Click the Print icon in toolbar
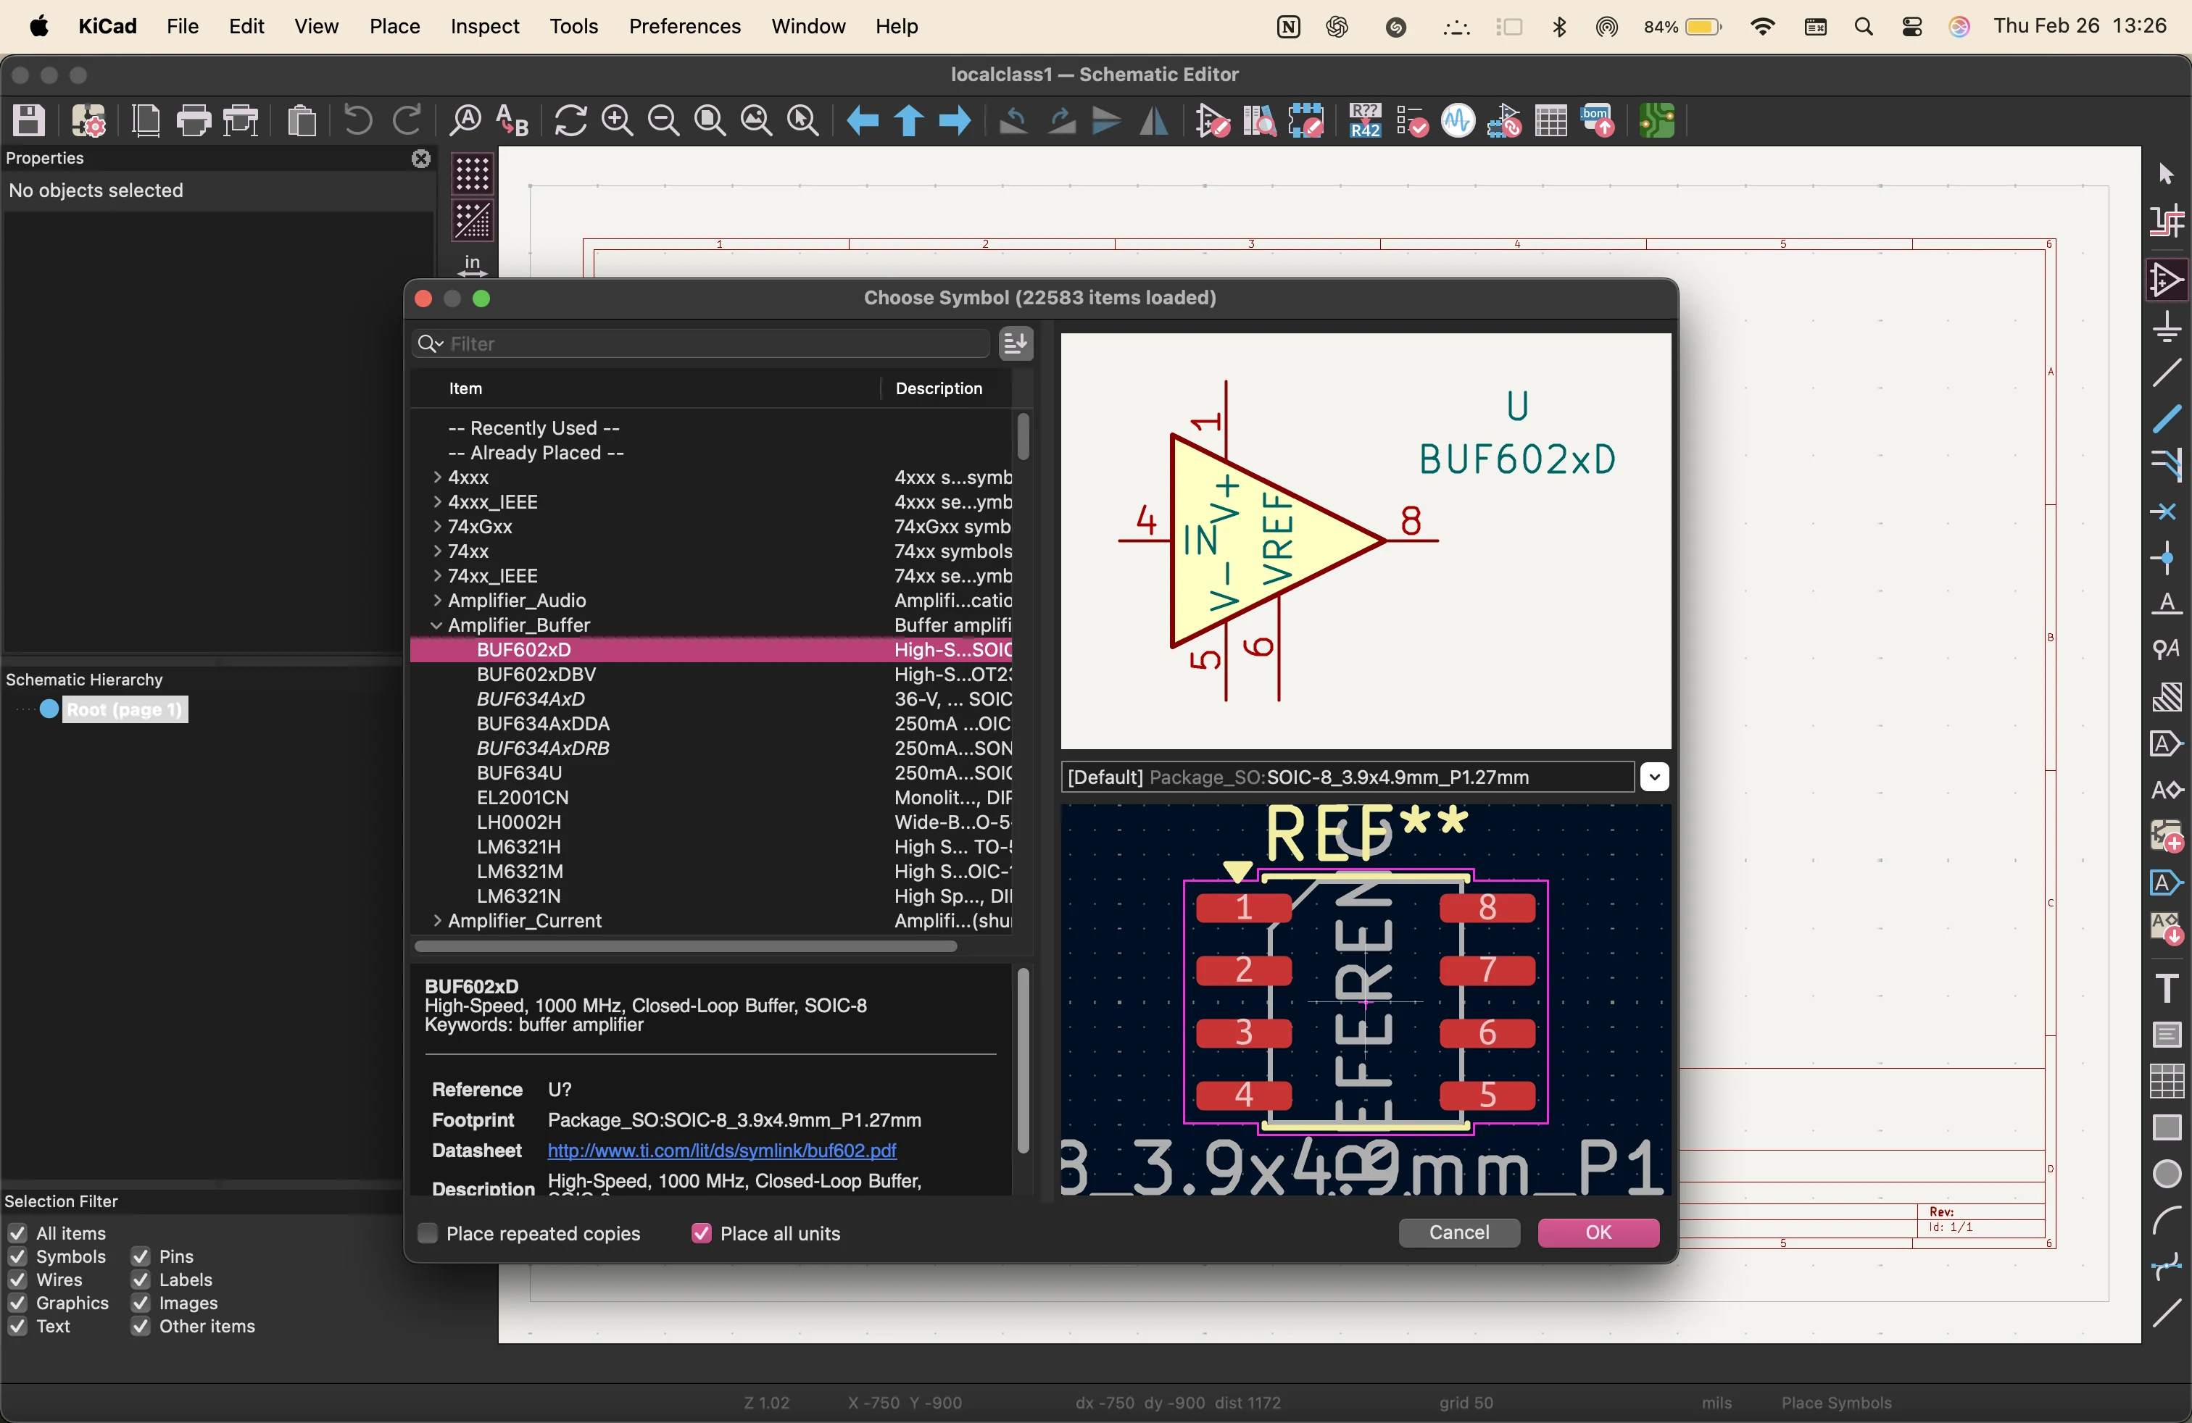This screenshot has height=1423, width=2192. (x=194, y=120)
